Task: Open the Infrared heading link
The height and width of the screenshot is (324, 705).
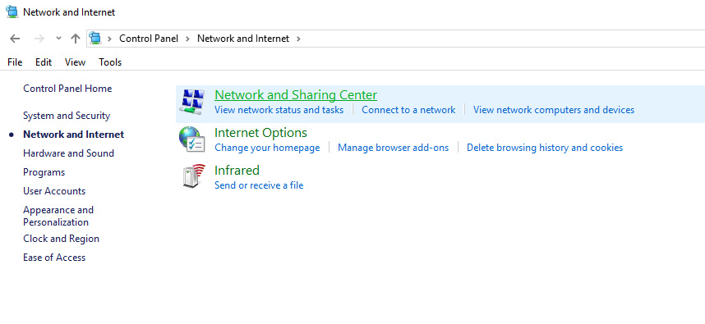Action: point(237,171)
